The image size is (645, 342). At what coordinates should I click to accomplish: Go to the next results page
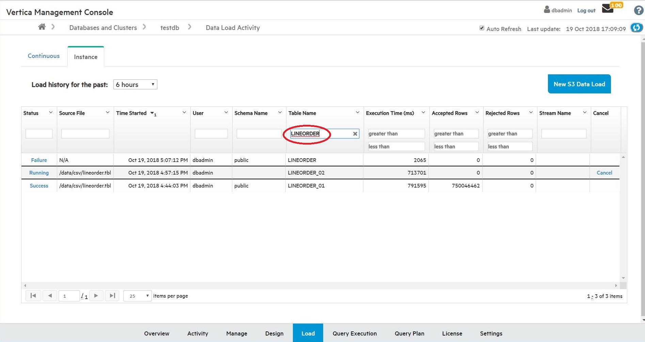(96, 296)
